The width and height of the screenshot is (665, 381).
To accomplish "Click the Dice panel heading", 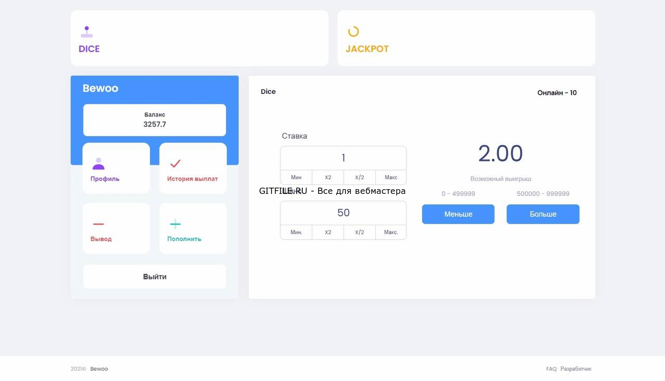I will coord(268,92).
